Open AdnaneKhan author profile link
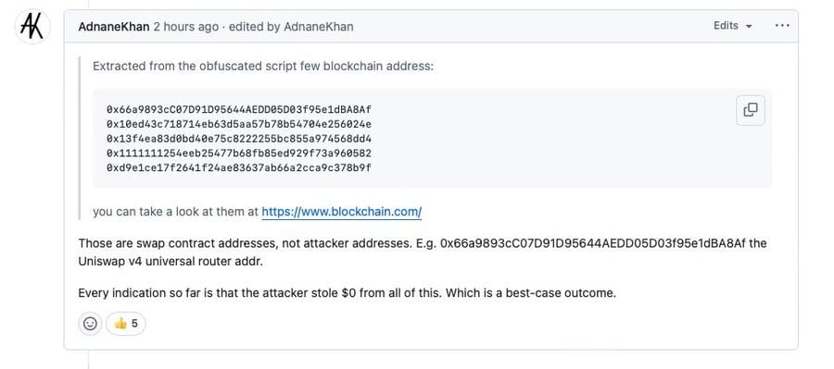This screenshot has width=834, height=369. 114,27
